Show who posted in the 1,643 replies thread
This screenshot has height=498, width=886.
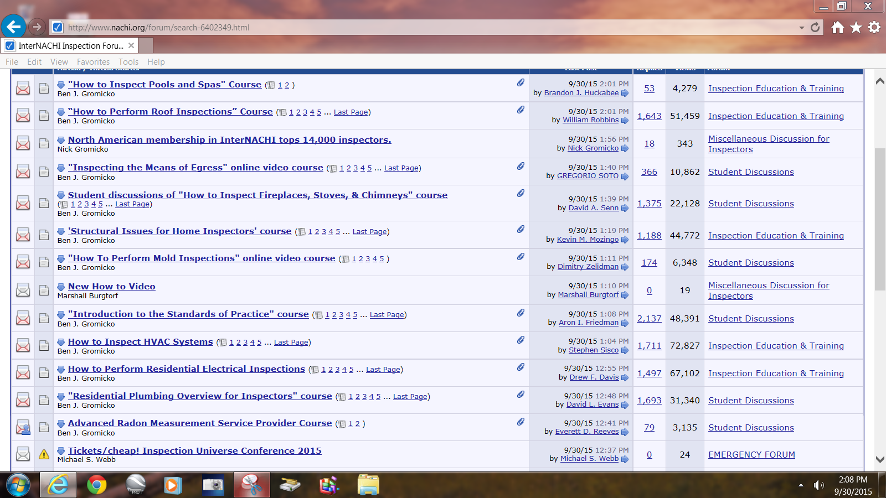click(649, 116)
